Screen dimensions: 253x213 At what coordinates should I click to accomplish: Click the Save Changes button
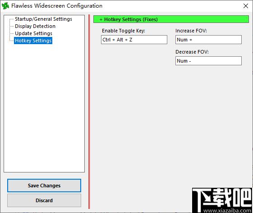(x=44, y=186)
